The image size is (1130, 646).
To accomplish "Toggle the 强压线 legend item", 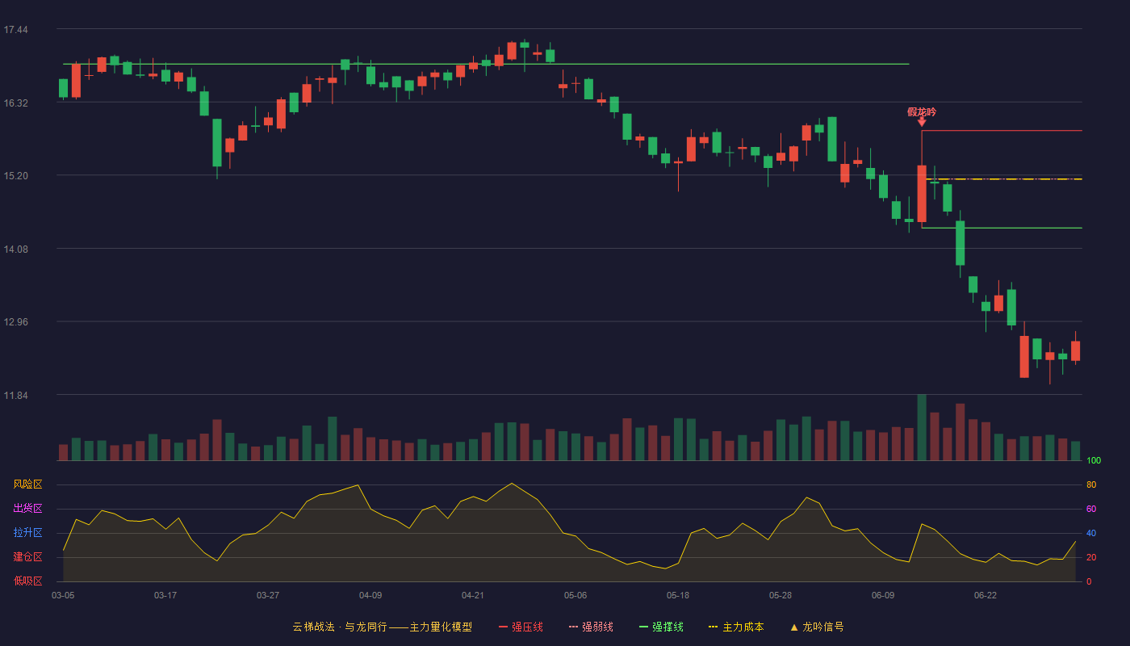I will [521, 627].
